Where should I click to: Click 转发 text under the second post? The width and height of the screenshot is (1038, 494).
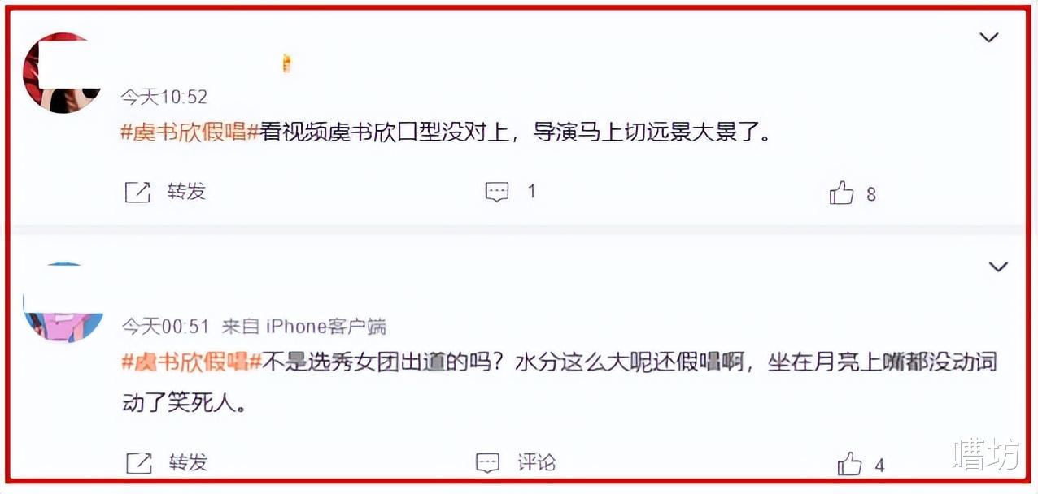[188, 463]
